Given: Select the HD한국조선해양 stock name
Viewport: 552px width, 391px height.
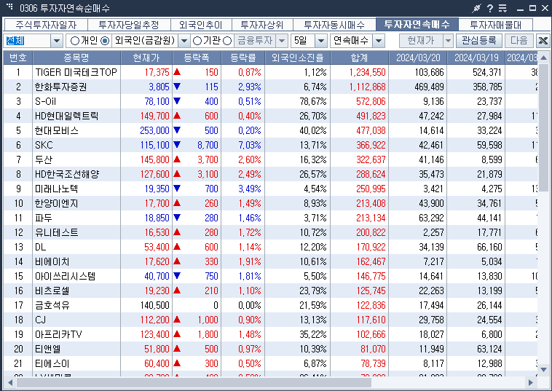Looking at the screenshot, I should click(67, 174).
